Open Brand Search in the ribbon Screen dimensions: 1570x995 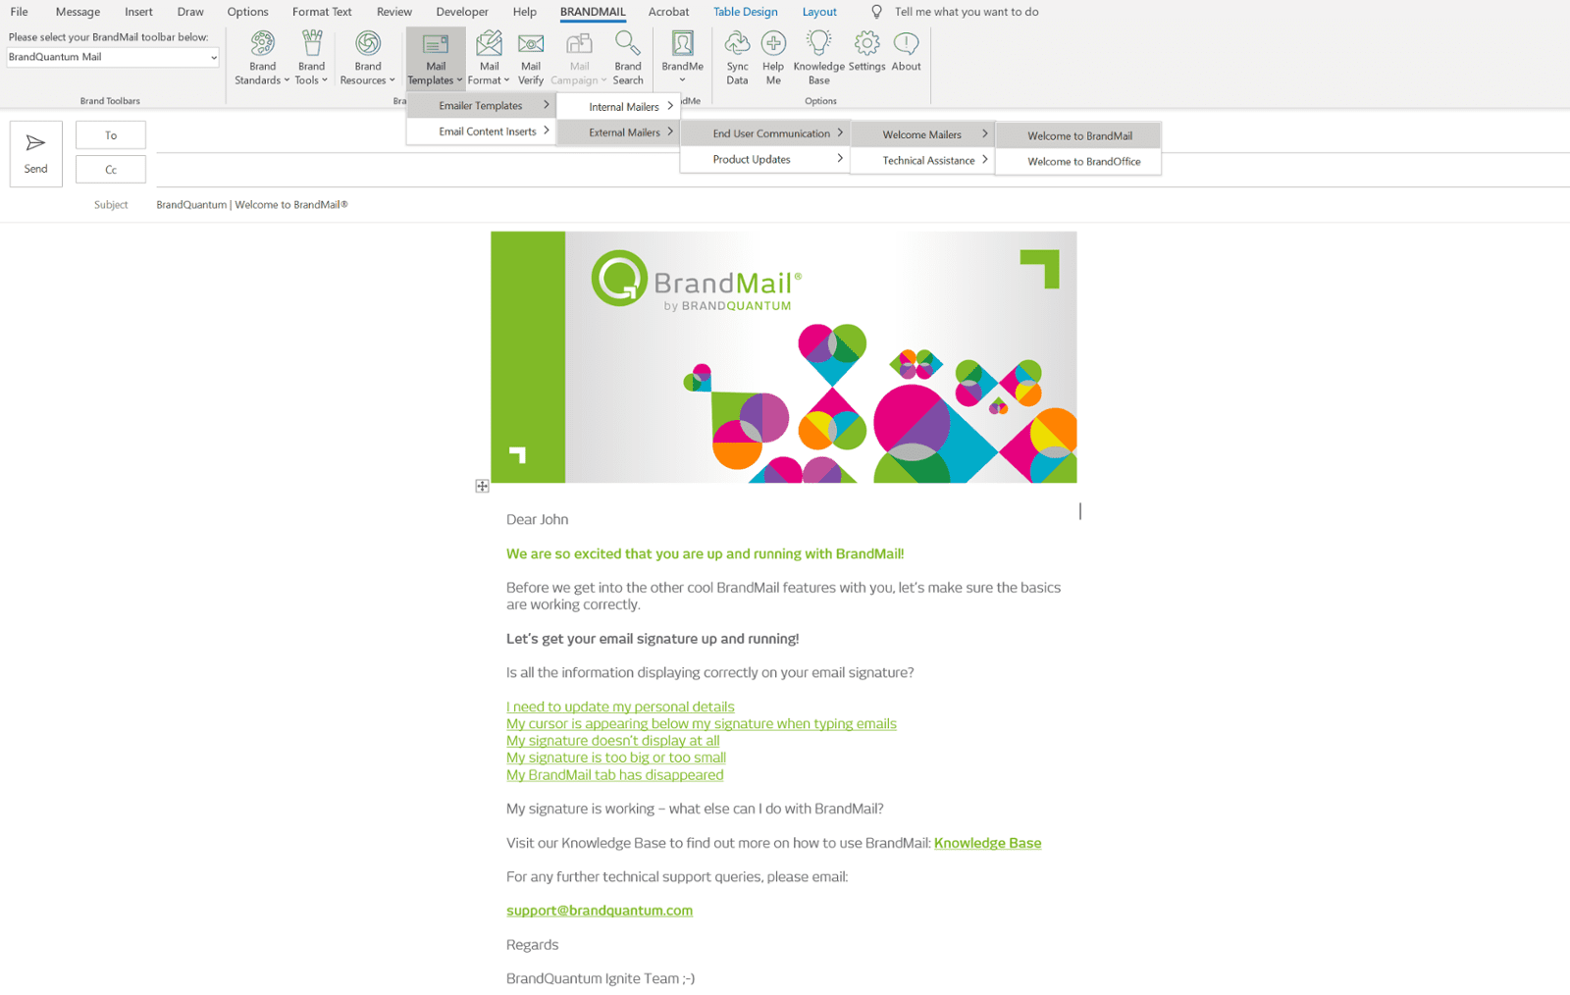click(x=628, y=57)
